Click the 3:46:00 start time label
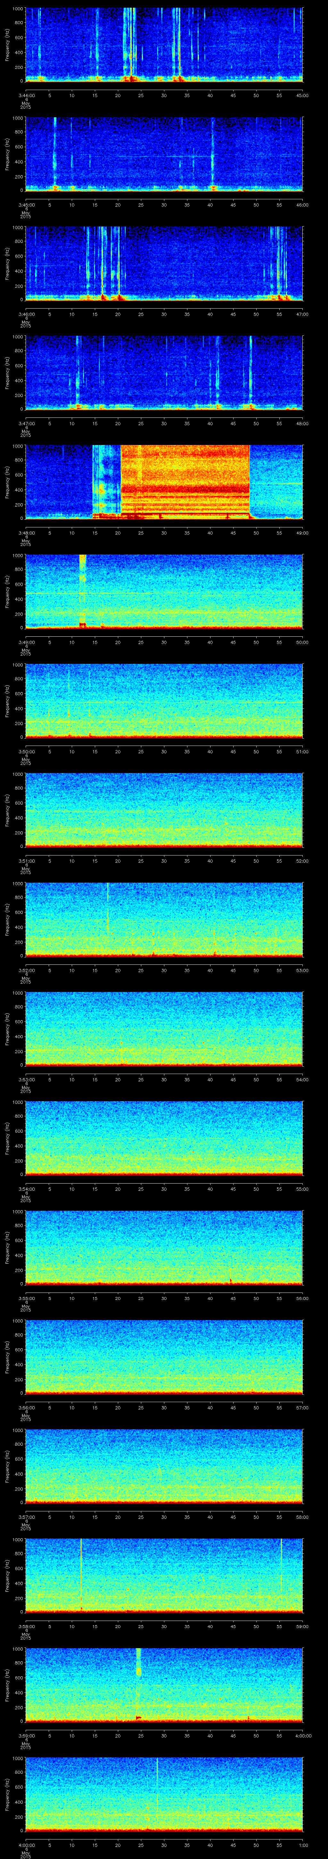This screenshot has height=1859, width=328. (26, 314)
